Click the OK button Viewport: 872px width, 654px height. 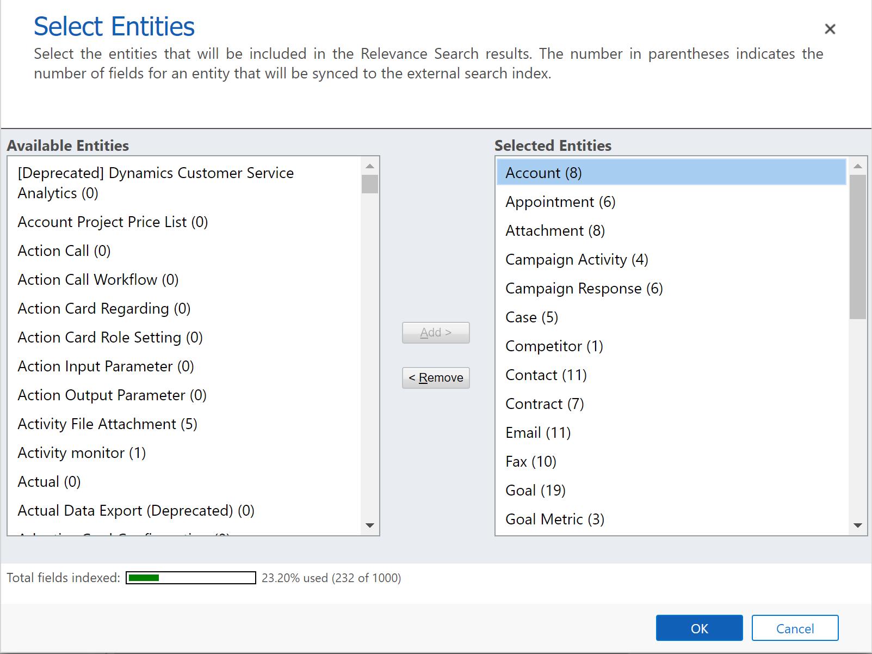point(699,628)
